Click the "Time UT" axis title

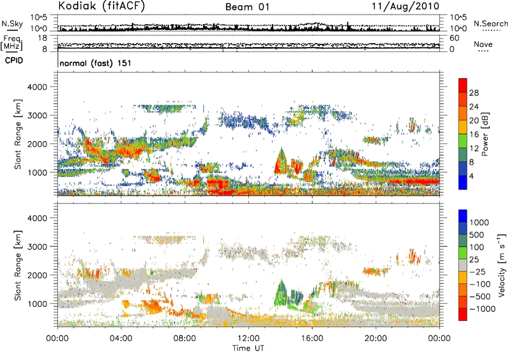click(248, 348)
